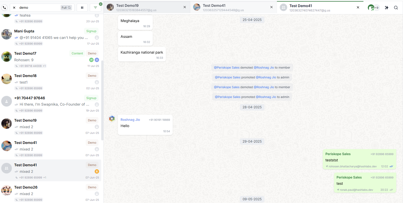Click the 'Signup' label on Mani Gupta

point(91,31)
